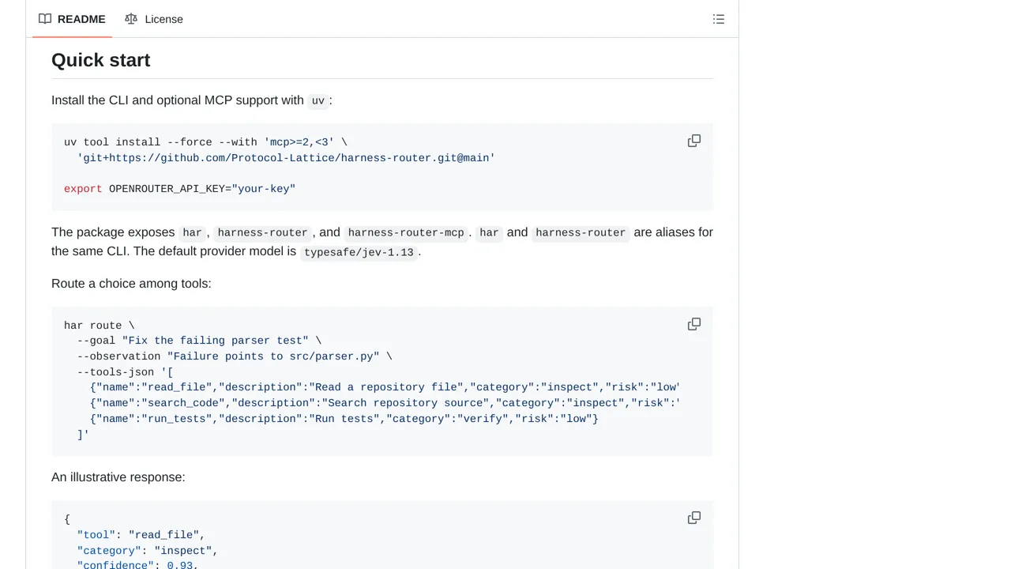Copy the illustrative JSON response block
Screen dimensions: 1011x569
[694, 518]
